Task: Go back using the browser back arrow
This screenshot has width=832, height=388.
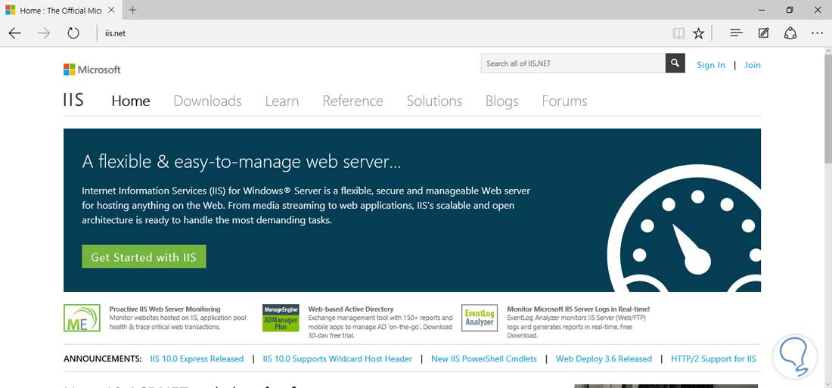Action: tap(14, 33)
